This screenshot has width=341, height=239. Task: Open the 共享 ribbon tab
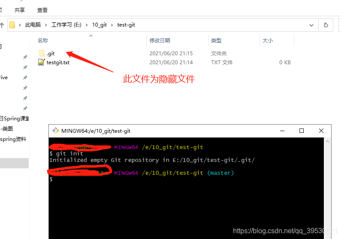[20, 10]
